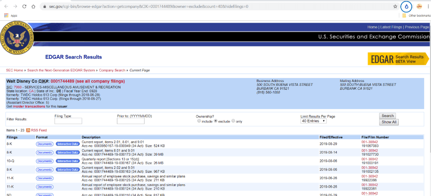This screenshot has width=431, height=196.
Task: Open Documents for the 2019-08-14 8-K
Action: 45,153
